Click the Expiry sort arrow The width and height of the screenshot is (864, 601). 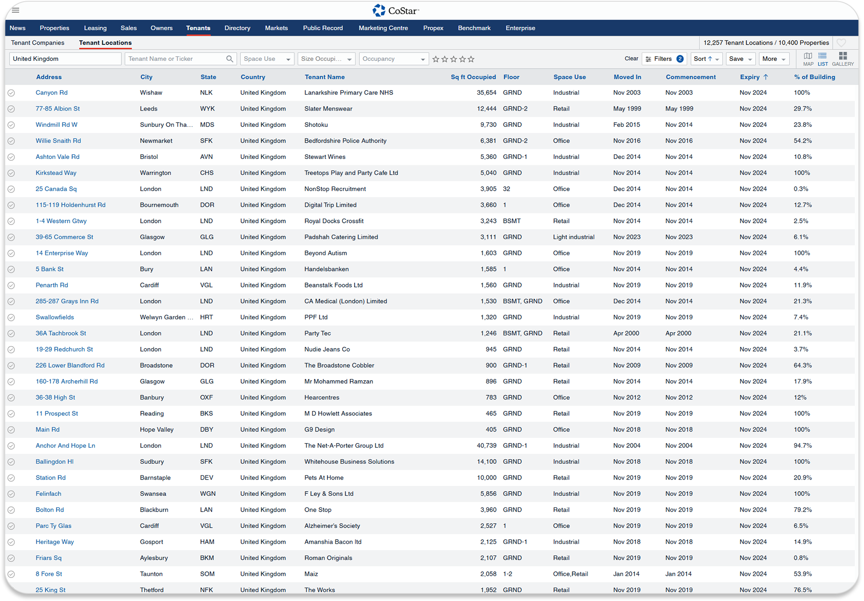pyautogui.click(x=765, y=77)
